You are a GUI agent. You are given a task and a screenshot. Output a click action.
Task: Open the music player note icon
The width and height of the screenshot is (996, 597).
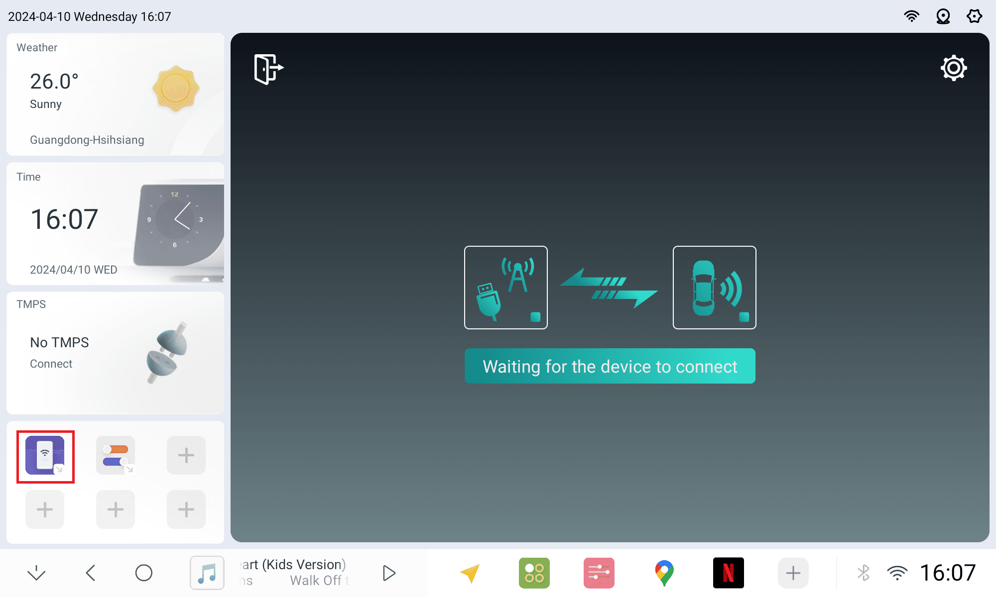pos(207,573)
